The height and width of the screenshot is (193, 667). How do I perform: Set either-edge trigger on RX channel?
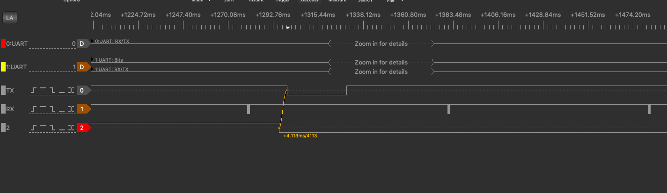click(71, 109)
